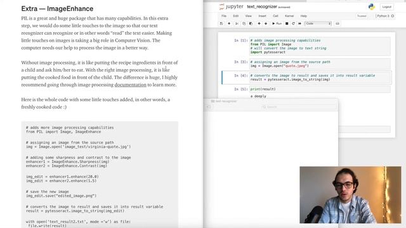This screenshot has height=228, width=406.
Task: Click the 'freshly cooked code :)' text
Action: (44, 107)
